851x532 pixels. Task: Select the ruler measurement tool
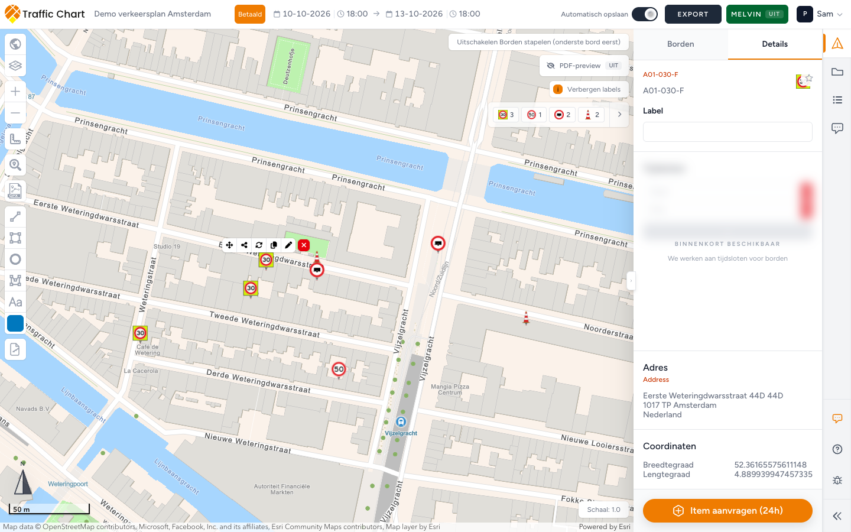pos(15,139)
